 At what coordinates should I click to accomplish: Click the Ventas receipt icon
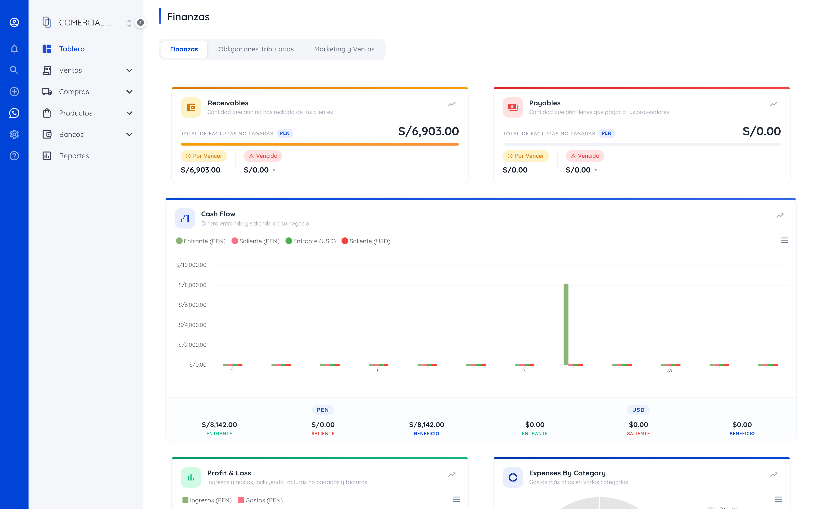tap(47, 70)
